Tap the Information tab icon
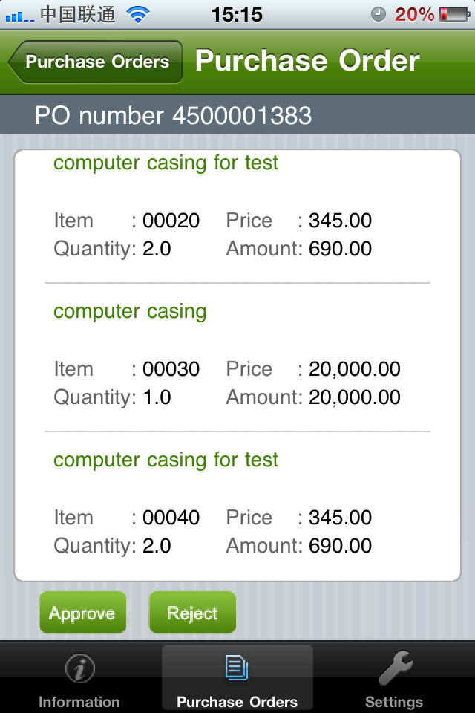 point(79,670)
